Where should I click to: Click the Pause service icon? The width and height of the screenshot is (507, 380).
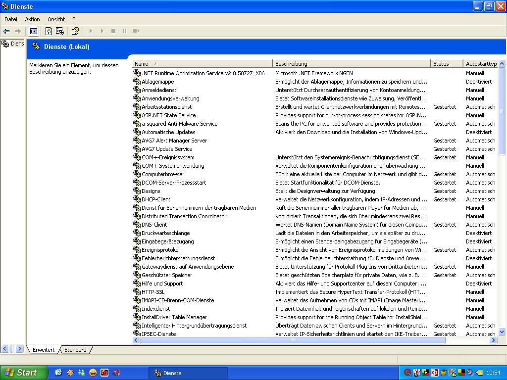[x=124, y=31]
